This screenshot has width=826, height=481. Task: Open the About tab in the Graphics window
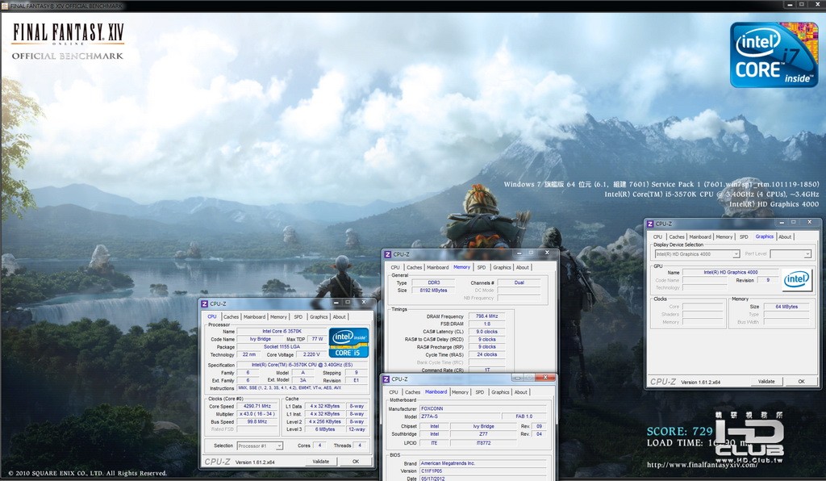pos(785,237)
